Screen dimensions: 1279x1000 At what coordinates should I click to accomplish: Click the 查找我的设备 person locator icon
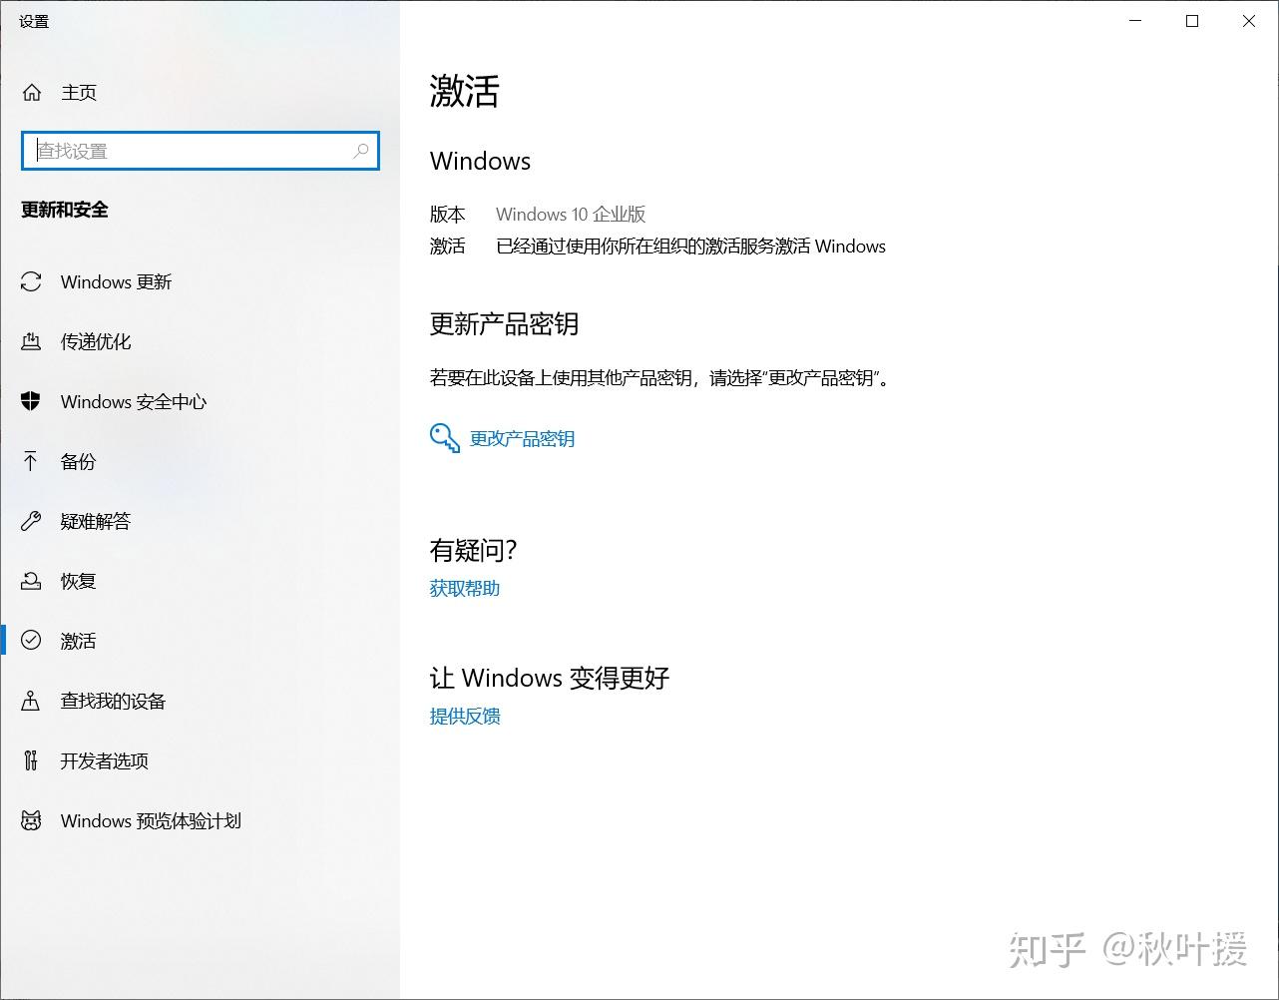click(x=32, y=702)
